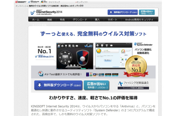Screen dimensions: 176x116
Task: Open the Internet Security logo link in the top bar
Action: coord(34,2)
